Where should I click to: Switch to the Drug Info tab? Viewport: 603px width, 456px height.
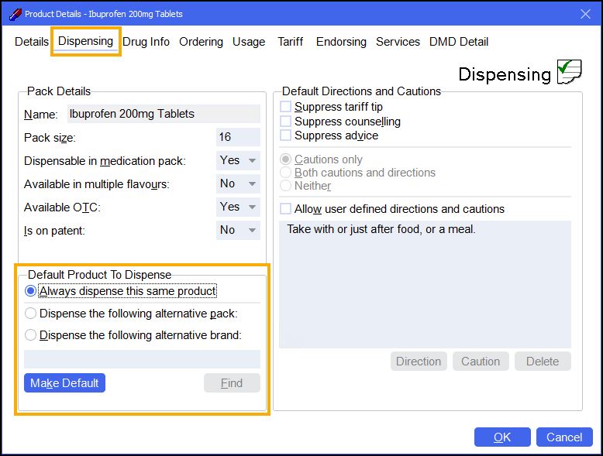[146, 42]
